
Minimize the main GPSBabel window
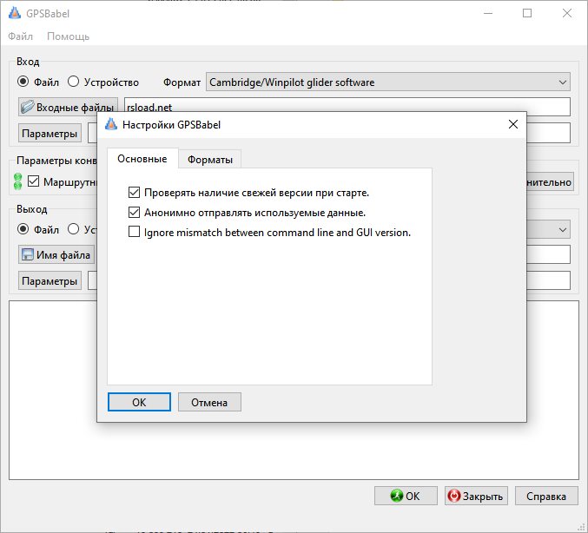[x=488, y=13]
